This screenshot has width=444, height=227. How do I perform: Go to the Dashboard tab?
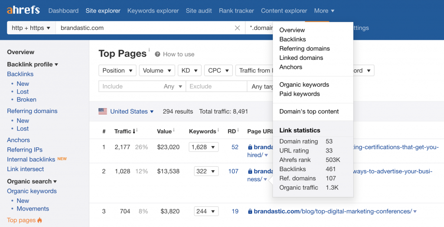[x=63, y=11]
